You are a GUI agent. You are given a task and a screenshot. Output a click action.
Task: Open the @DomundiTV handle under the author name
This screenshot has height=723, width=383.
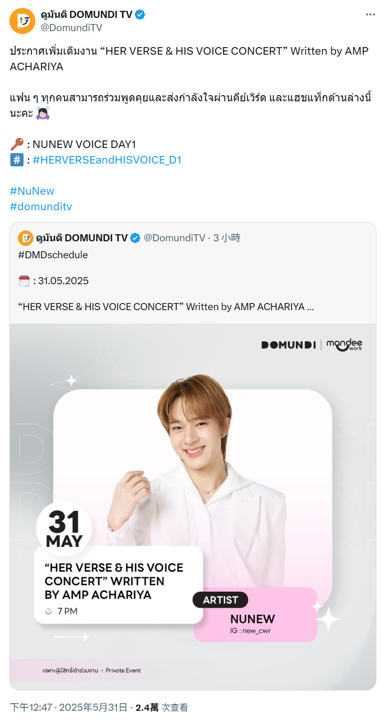pyautogui.click(x=72, y=27)
